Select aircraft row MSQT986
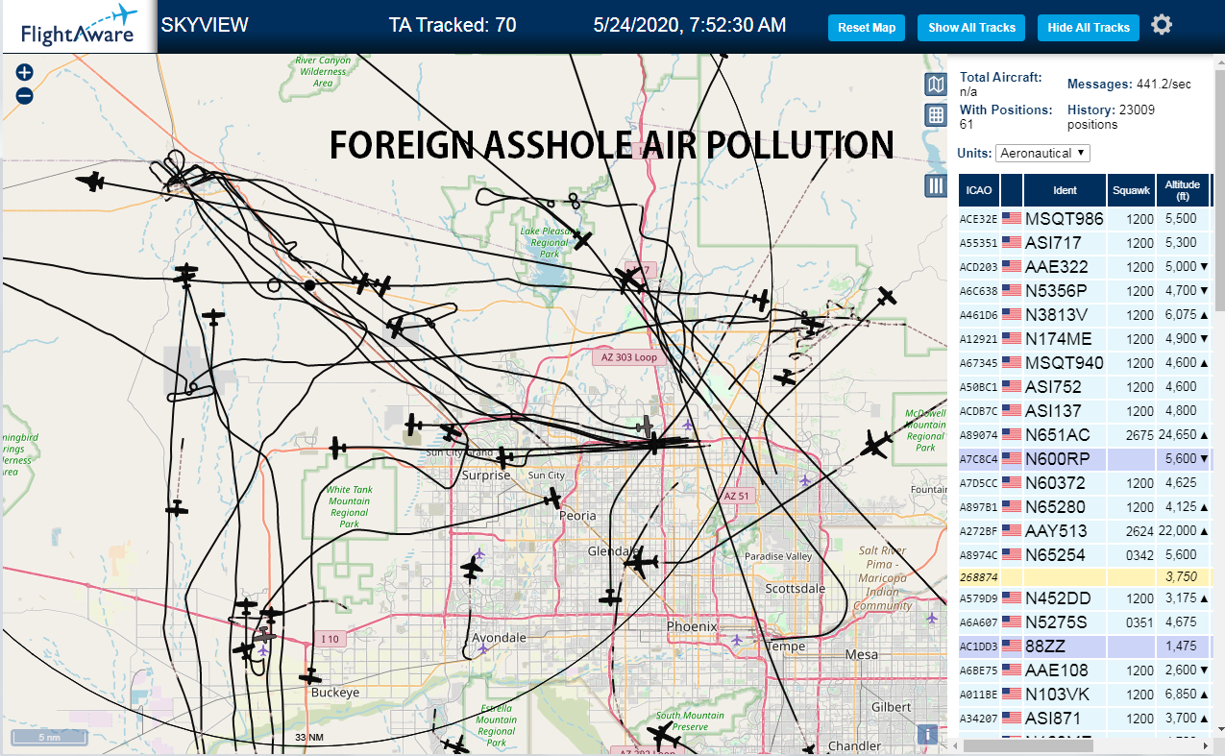This screenshot has height=756, width=1225. [1086, 219]
